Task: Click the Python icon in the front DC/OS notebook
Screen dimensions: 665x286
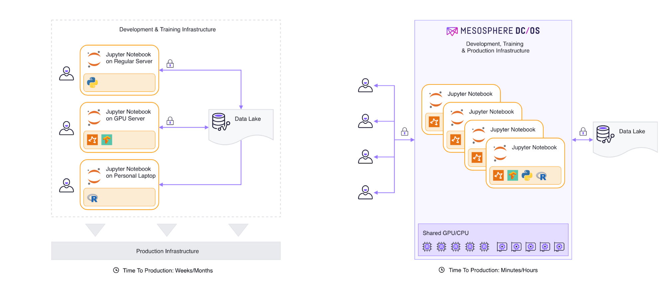Action: pos(527,175)
